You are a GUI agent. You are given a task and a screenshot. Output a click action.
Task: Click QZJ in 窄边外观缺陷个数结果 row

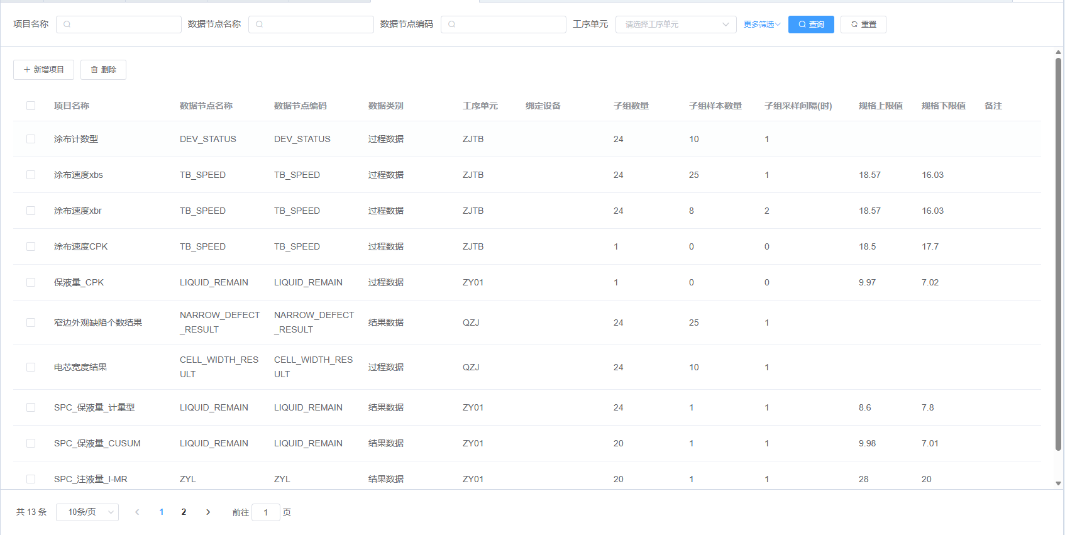pos(471,323)
